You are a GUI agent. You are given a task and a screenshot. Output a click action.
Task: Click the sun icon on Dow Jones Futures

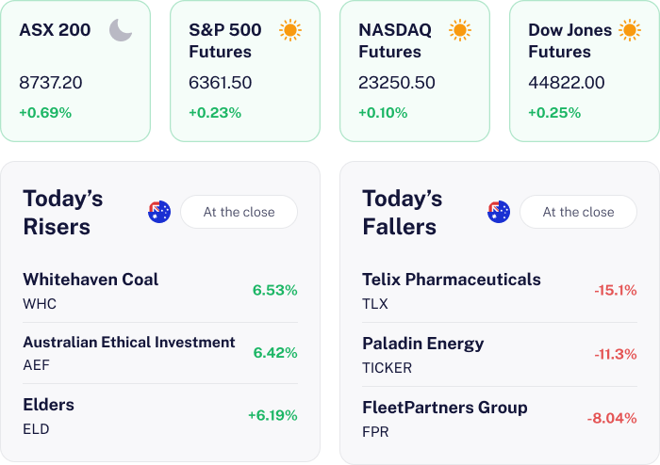[630, 30]
